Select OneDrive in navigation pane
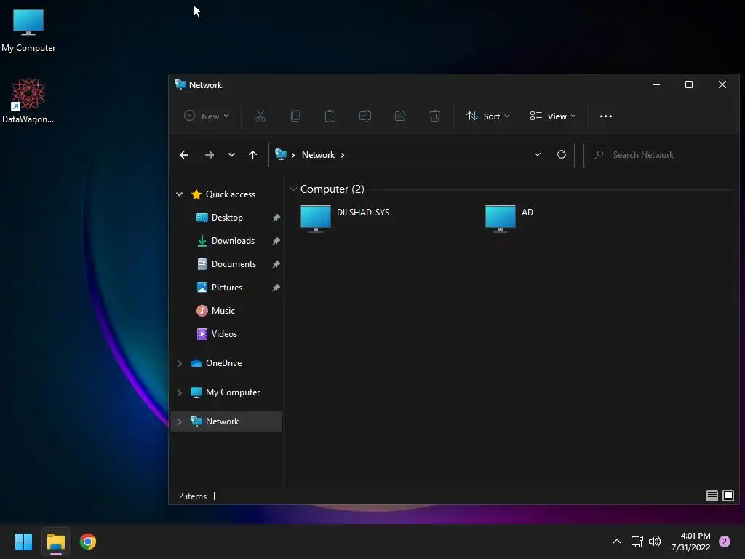 pos(223,363)
